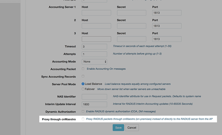Click the accounting Timeout input showing 3
Screen dimensions: 222x135
click(x=94, y=47)
